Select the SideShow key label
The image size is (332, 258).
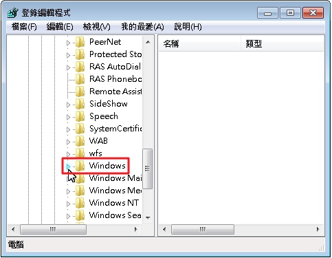coord(109,104)
